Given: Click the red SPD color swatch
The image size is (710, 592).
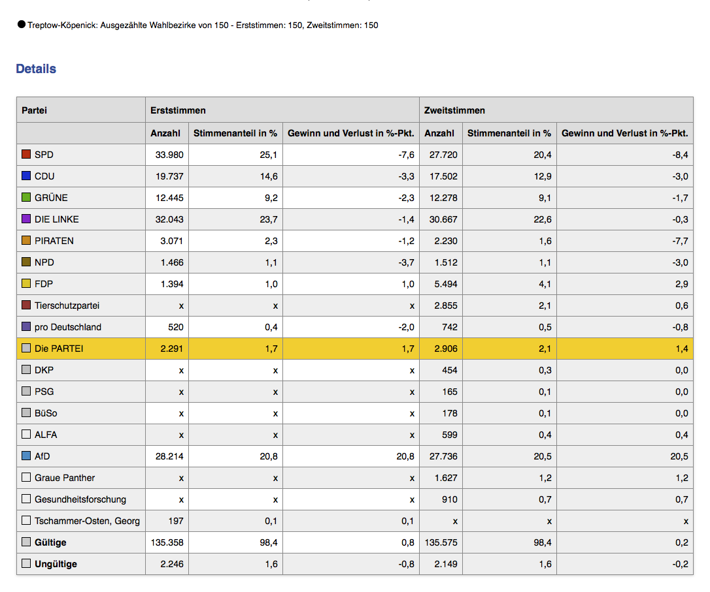Looking at the screenshot, I should [x=26, y=155].
